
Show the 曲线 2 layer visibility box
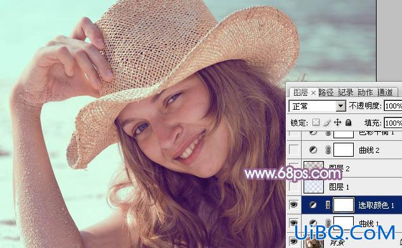(294, 150)
